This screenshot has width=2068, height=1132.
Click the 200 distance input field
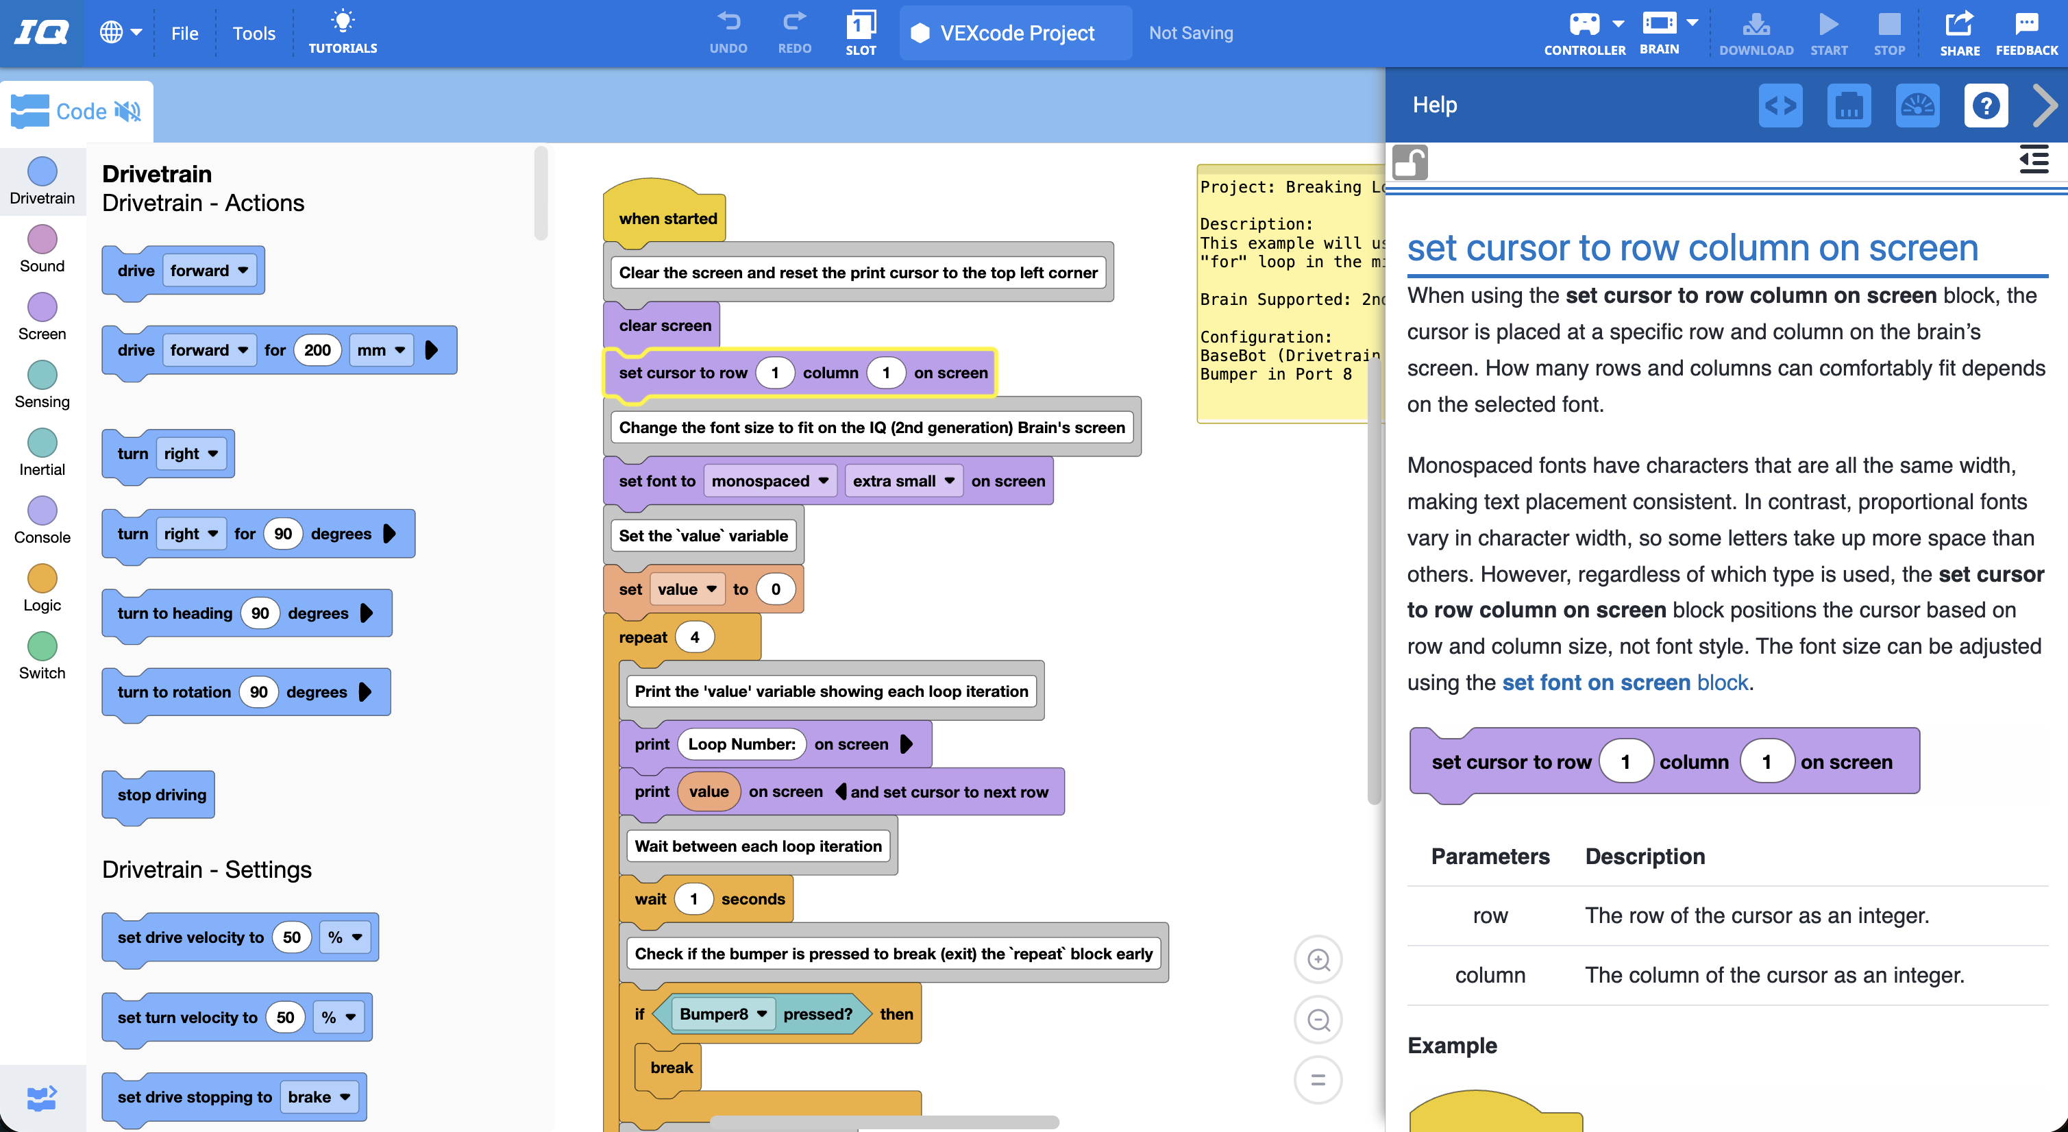(317, 350)
